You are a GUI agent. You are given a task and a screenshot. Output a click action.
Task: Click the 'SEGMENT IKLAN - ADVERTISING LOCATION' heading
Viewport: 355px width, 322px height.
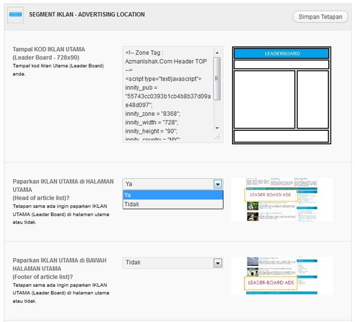pos(87,15)
